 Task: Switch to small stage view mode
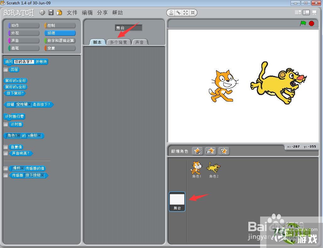click(x=298, y=13)
